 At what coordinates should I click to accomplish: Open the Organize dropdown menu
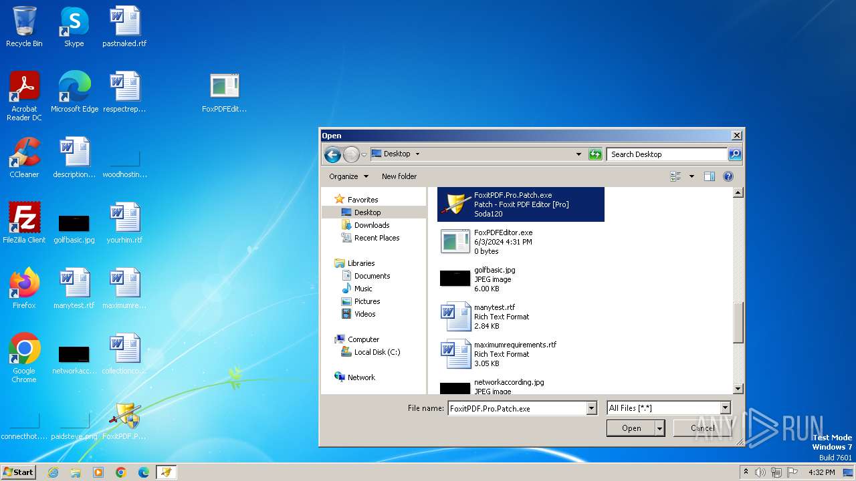348,176
